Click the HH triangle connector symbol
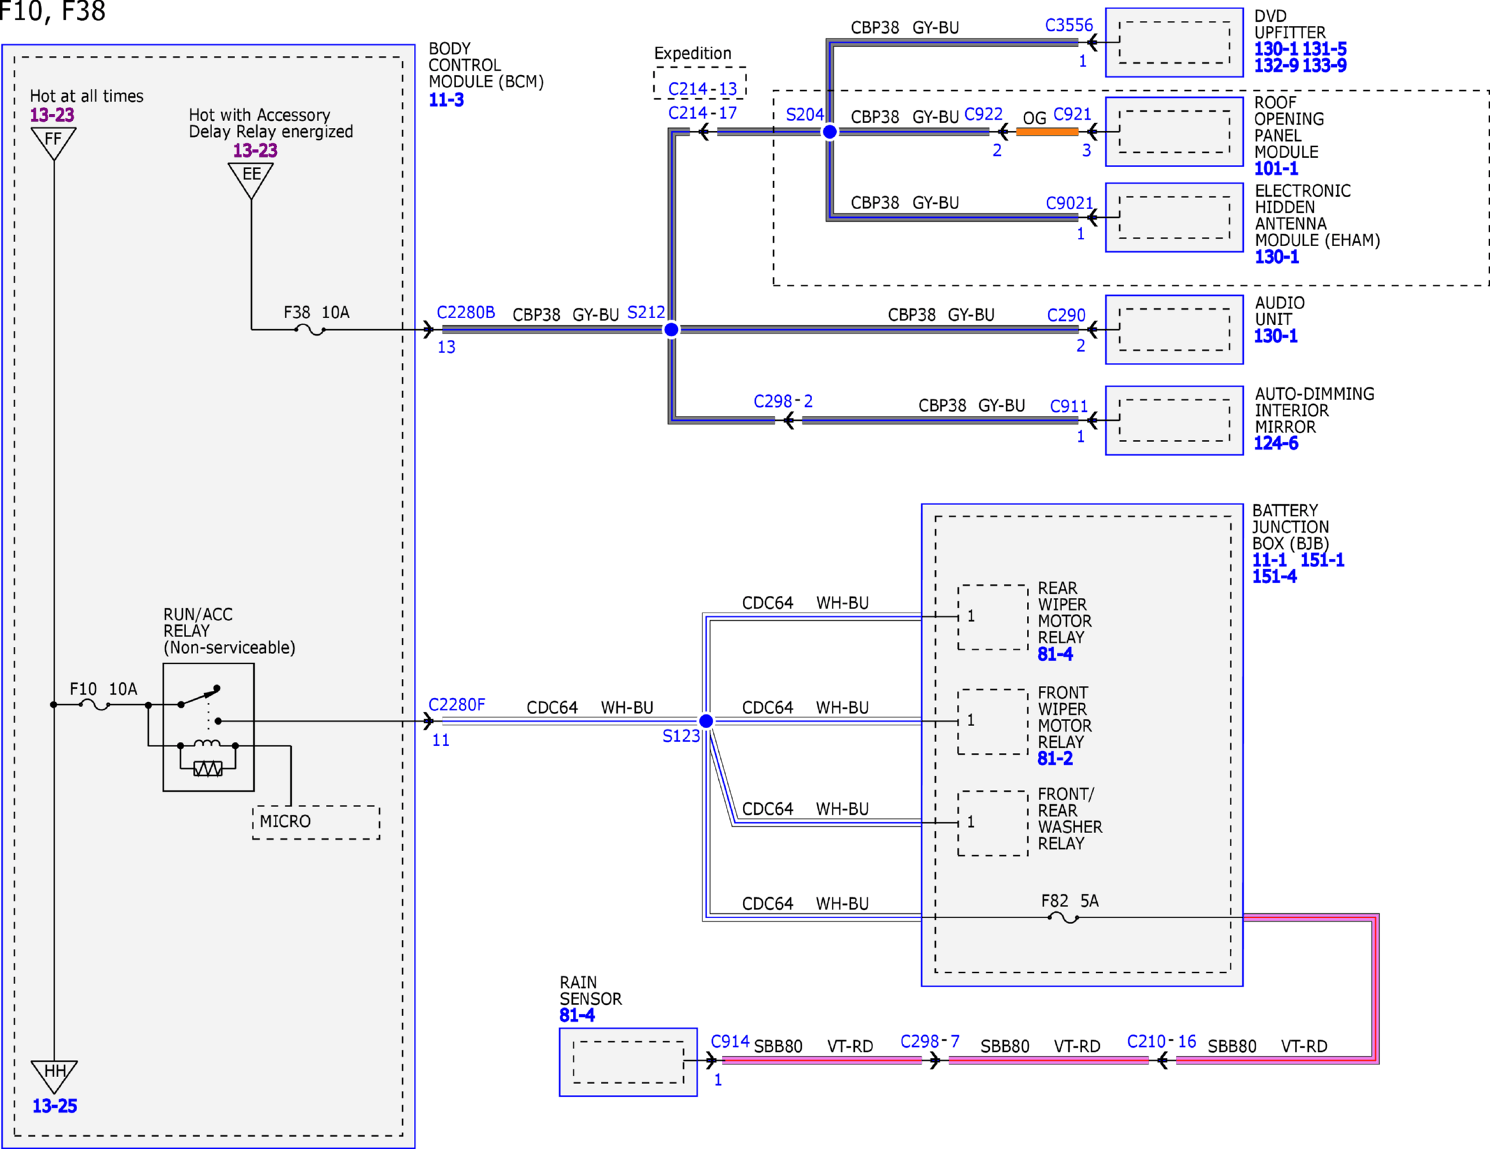The width and height of the screenshot is (1490, 1149). click(54, 1076)
